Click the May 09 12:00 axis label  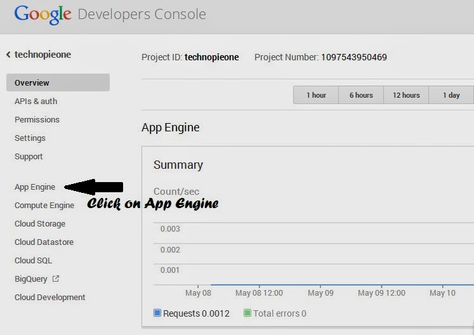[x=381, y=292]
